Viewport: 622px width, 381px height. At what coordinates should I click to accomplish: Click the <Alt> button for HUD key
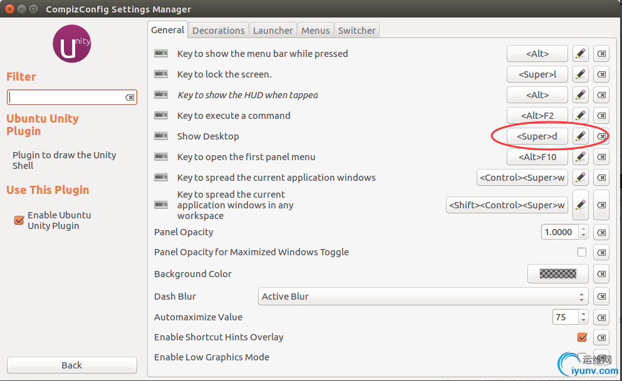click(x=537, y=94)
